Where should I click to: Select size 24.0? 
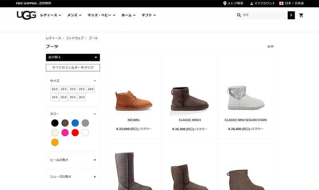coord(91,89)
